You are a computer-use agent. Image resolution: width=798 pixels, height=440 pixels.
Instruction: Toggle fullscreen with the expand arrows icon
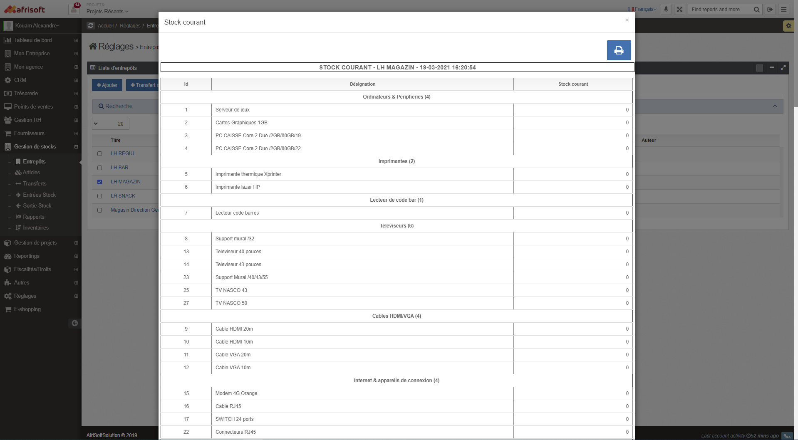coord(679,10)
